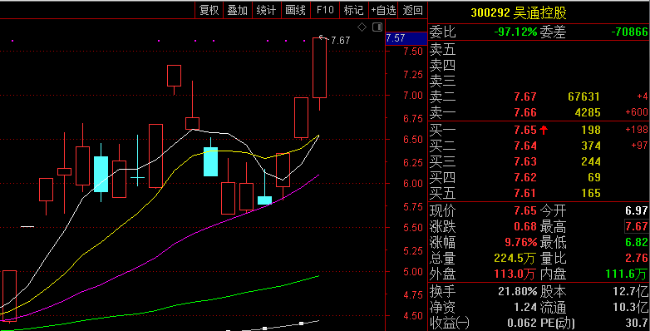Click the 7.67 high price annotation marker
The height and width of the screenshot is (331, 650).
pos(340,40)
